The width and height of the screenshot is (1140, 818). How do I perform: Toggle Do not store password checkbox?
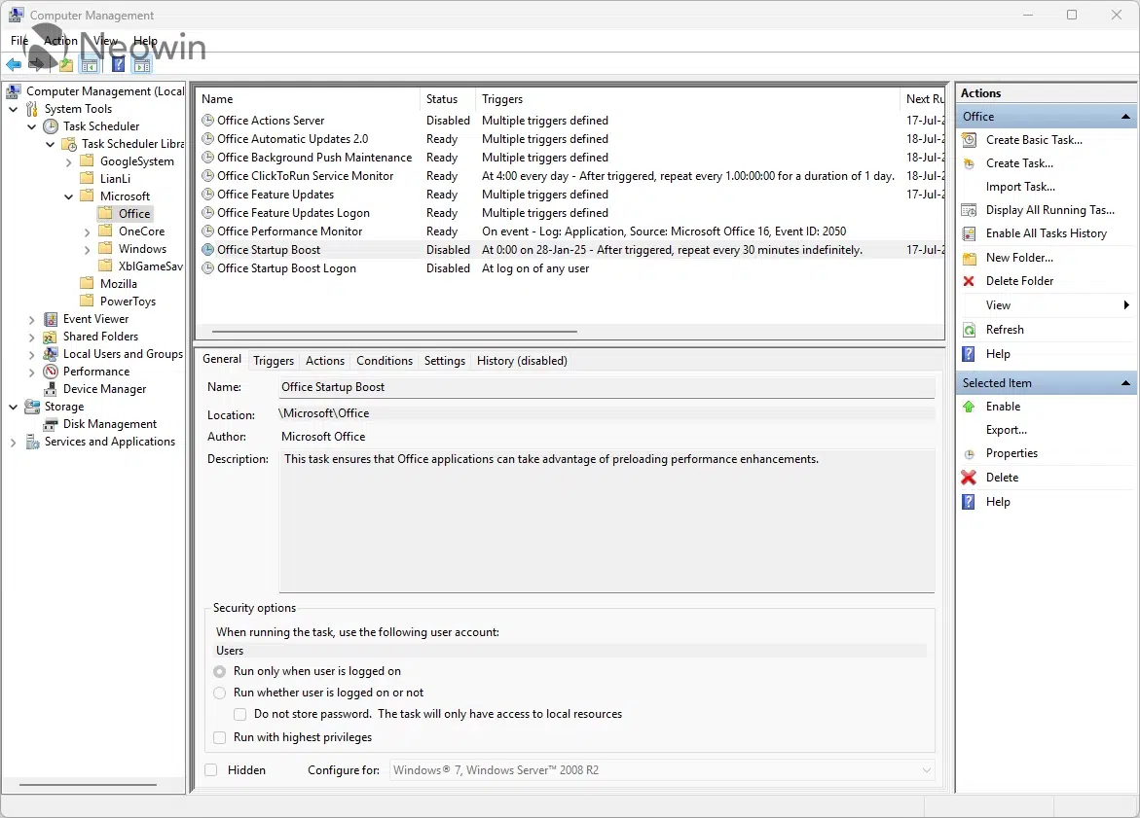click(239, 714)
